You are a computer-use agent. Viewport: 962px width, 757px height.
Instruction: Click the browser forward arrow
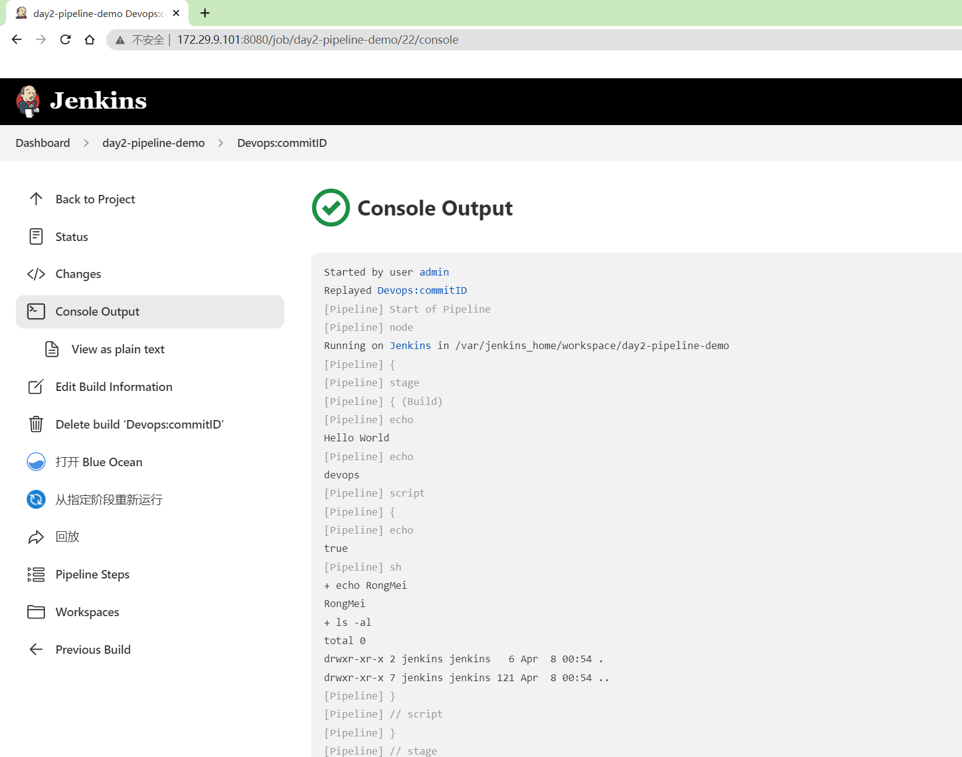(x=41, y=39)
